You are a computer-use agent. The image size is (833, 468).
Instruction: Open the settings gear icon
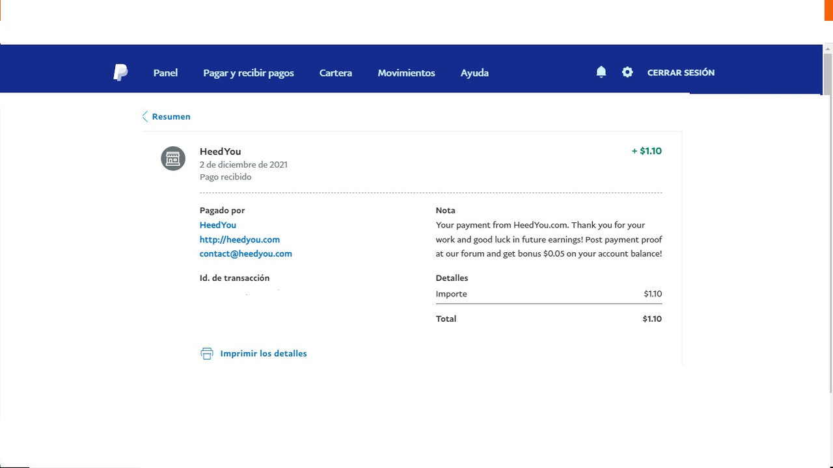pos(627,72)
